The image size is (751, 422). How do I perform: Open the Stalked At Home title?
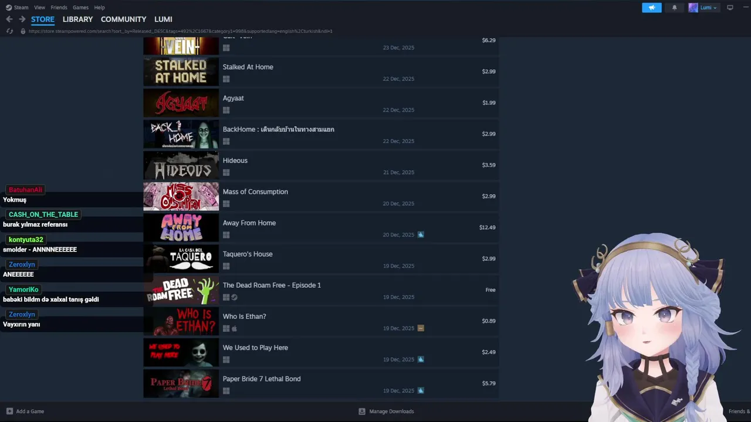click(x=248, y=67)
